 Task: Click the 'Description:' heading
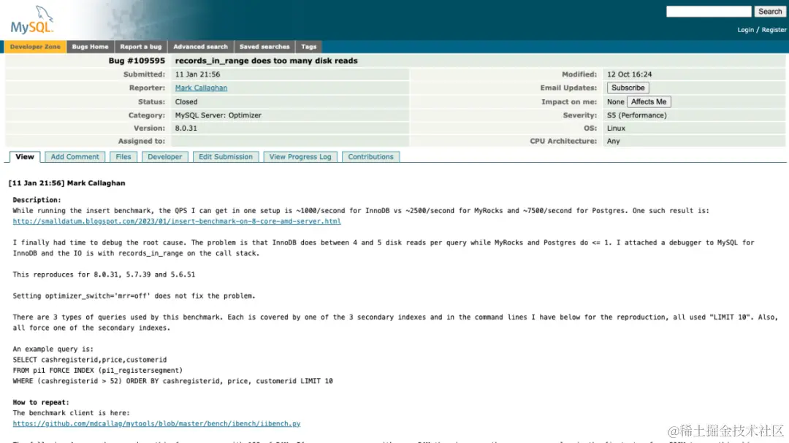(37, 200)
